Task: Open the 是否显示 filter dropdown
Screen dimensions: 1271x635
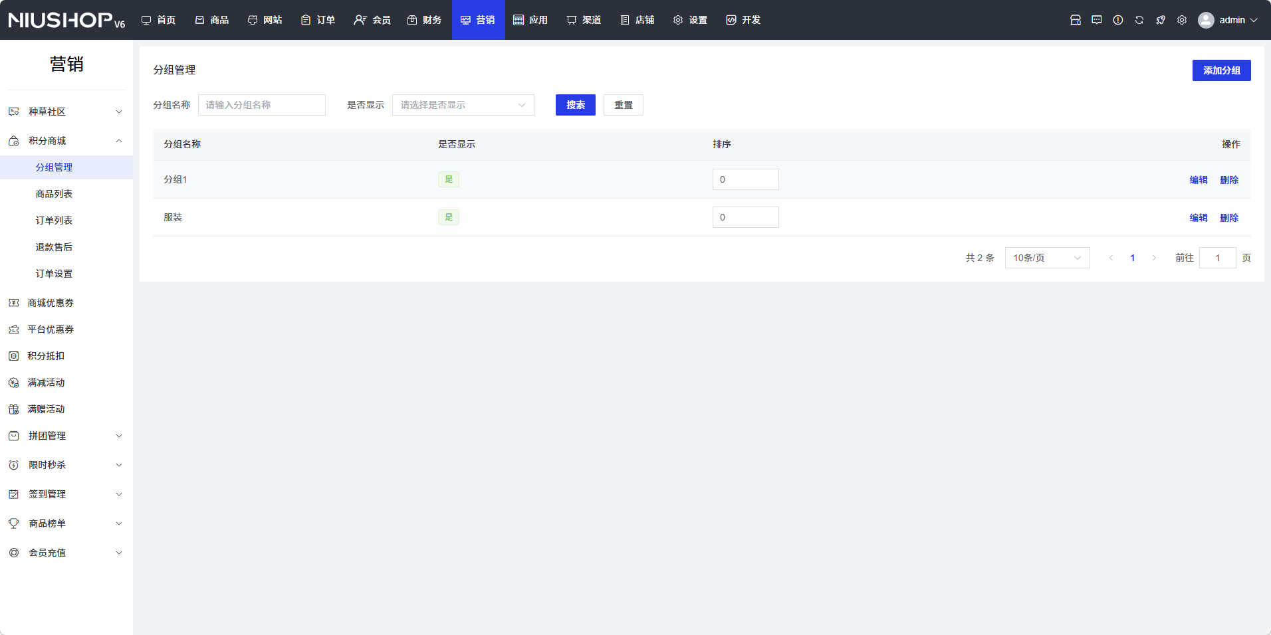Action: point(463,105)
